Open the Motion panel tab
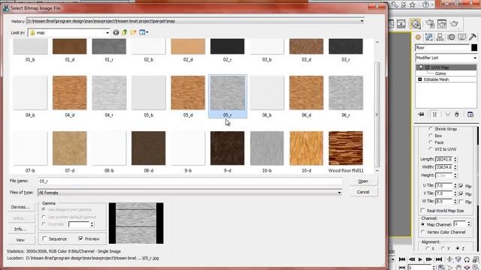 [x=451, y=37]
